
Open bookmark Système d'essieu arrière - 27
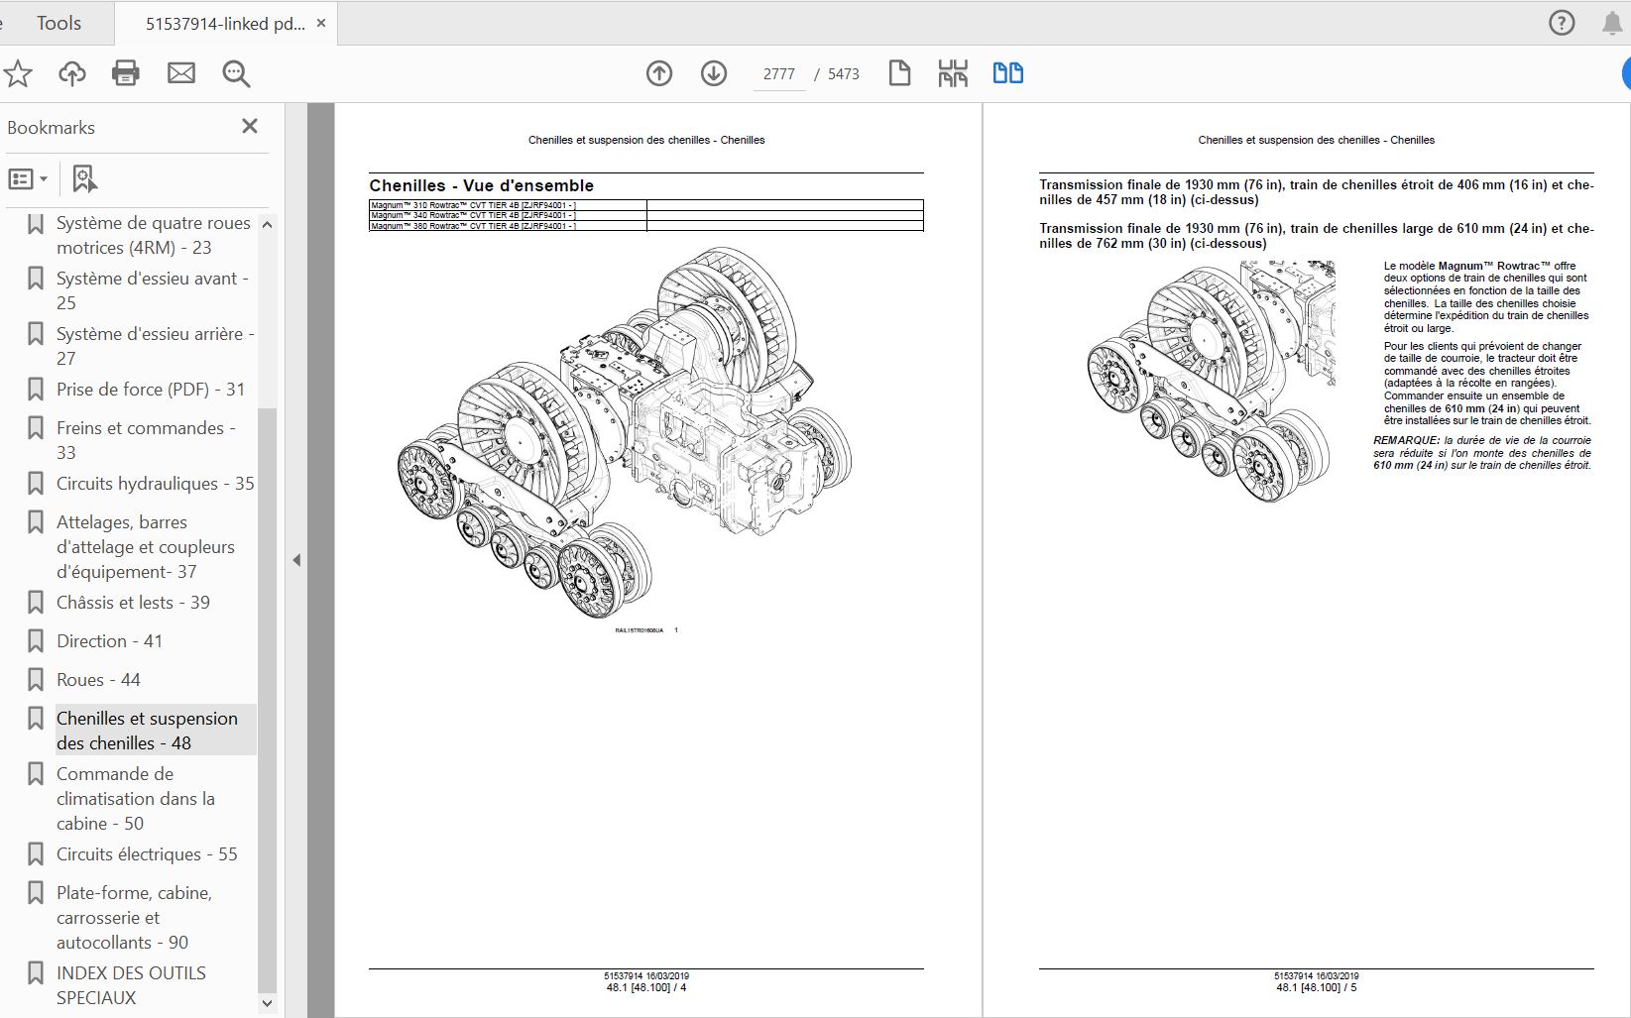[156, 346]
